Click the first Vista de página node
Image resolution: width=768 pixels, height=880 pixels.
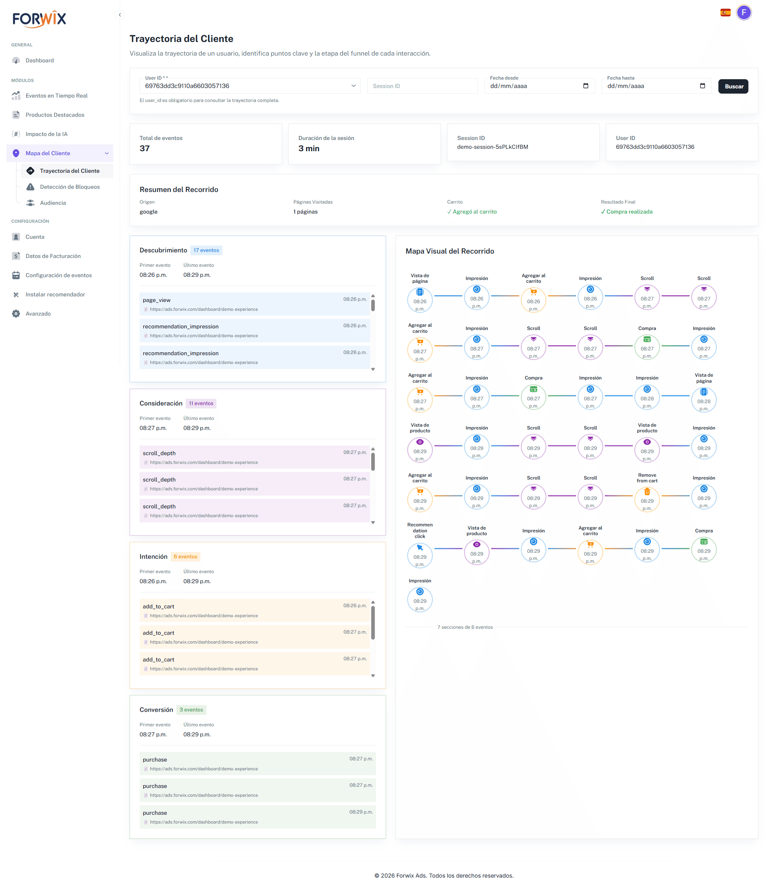420,299
